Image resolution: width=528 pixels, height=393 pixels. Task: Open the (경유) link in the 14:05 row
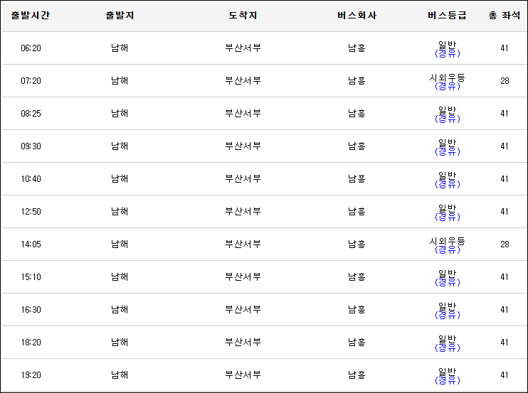[x=447, y=249]
